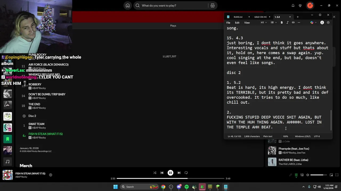
Task: Open Notepad View menu
Action: tap(247, 23)
